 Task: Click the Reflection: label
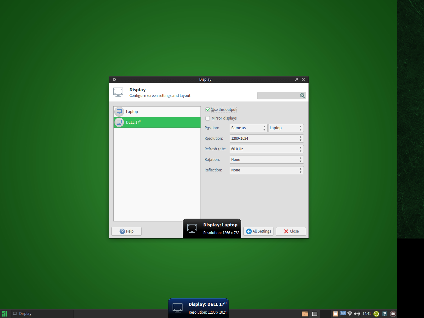(x=213, y=170)
